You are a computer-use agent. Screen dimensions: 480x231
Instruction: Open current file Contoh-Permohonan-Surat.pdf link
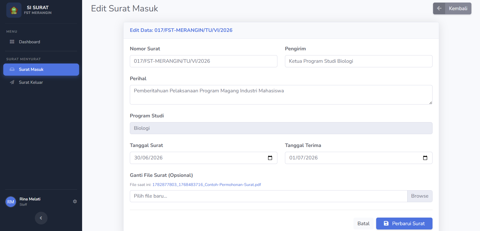[x=206, y=185]
